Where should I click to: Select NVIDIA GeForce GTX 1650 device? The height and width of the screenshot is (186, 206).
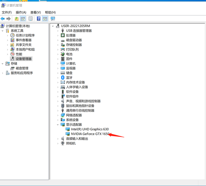click(90, 134)
